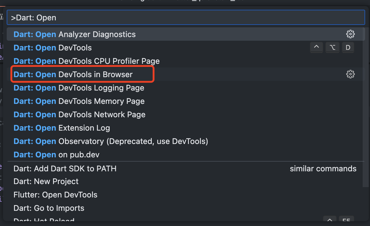Choose Dart: Open on pub.dev command
Image resolution: width=370 pixels, height=226 pixels.
coord(186,155)
